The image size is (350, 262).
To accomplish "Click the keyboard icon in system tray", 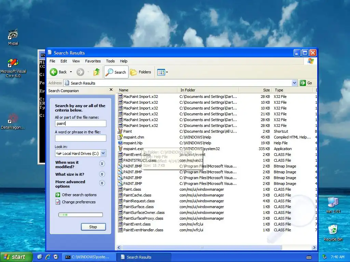I will pyautogui.click(x=309, y=257).
